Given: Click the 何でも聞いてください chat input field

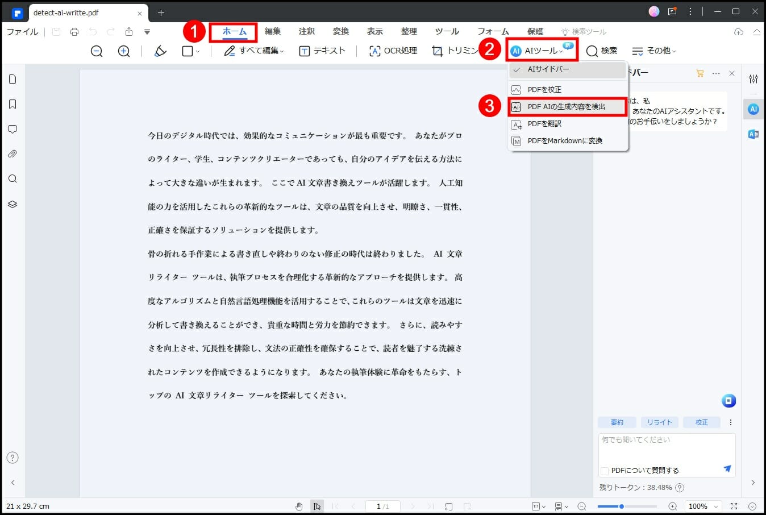Looking at the screenshot, I should click(666, 448).
